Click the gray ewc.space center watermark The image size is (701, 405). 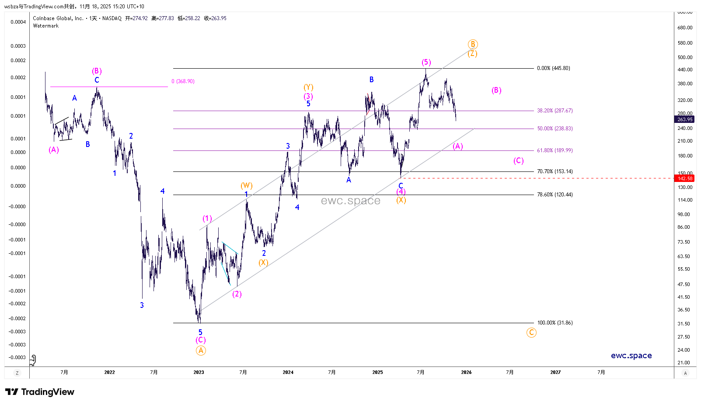point(350,201)
